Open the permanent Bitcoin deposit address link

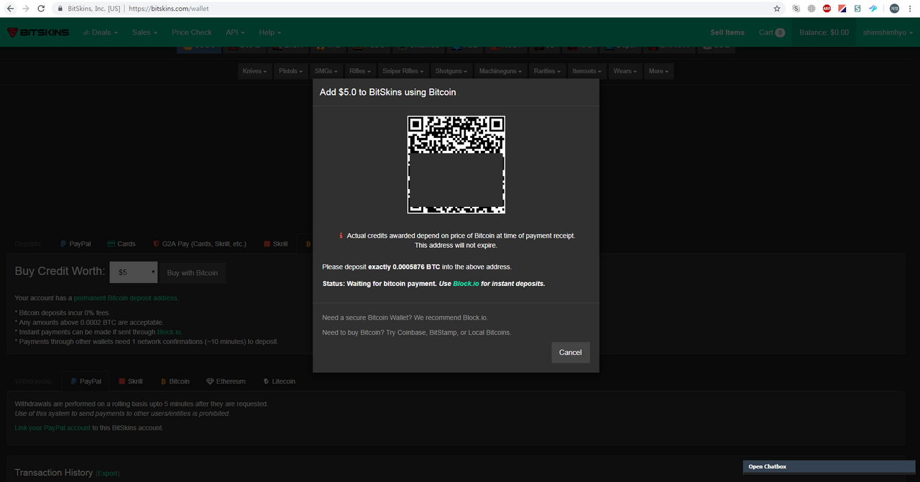pos(126,297)
